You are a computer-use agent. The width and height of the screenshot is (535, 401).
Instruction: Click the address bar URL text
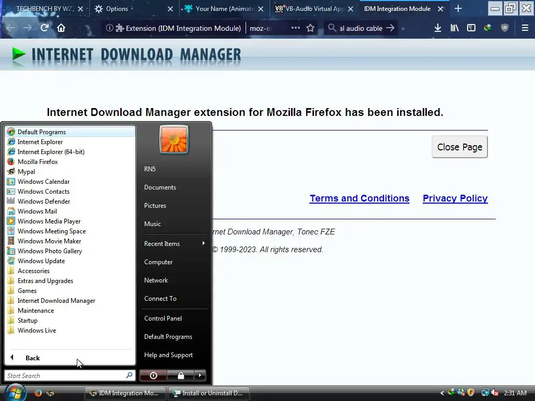[x=261, y=28]
